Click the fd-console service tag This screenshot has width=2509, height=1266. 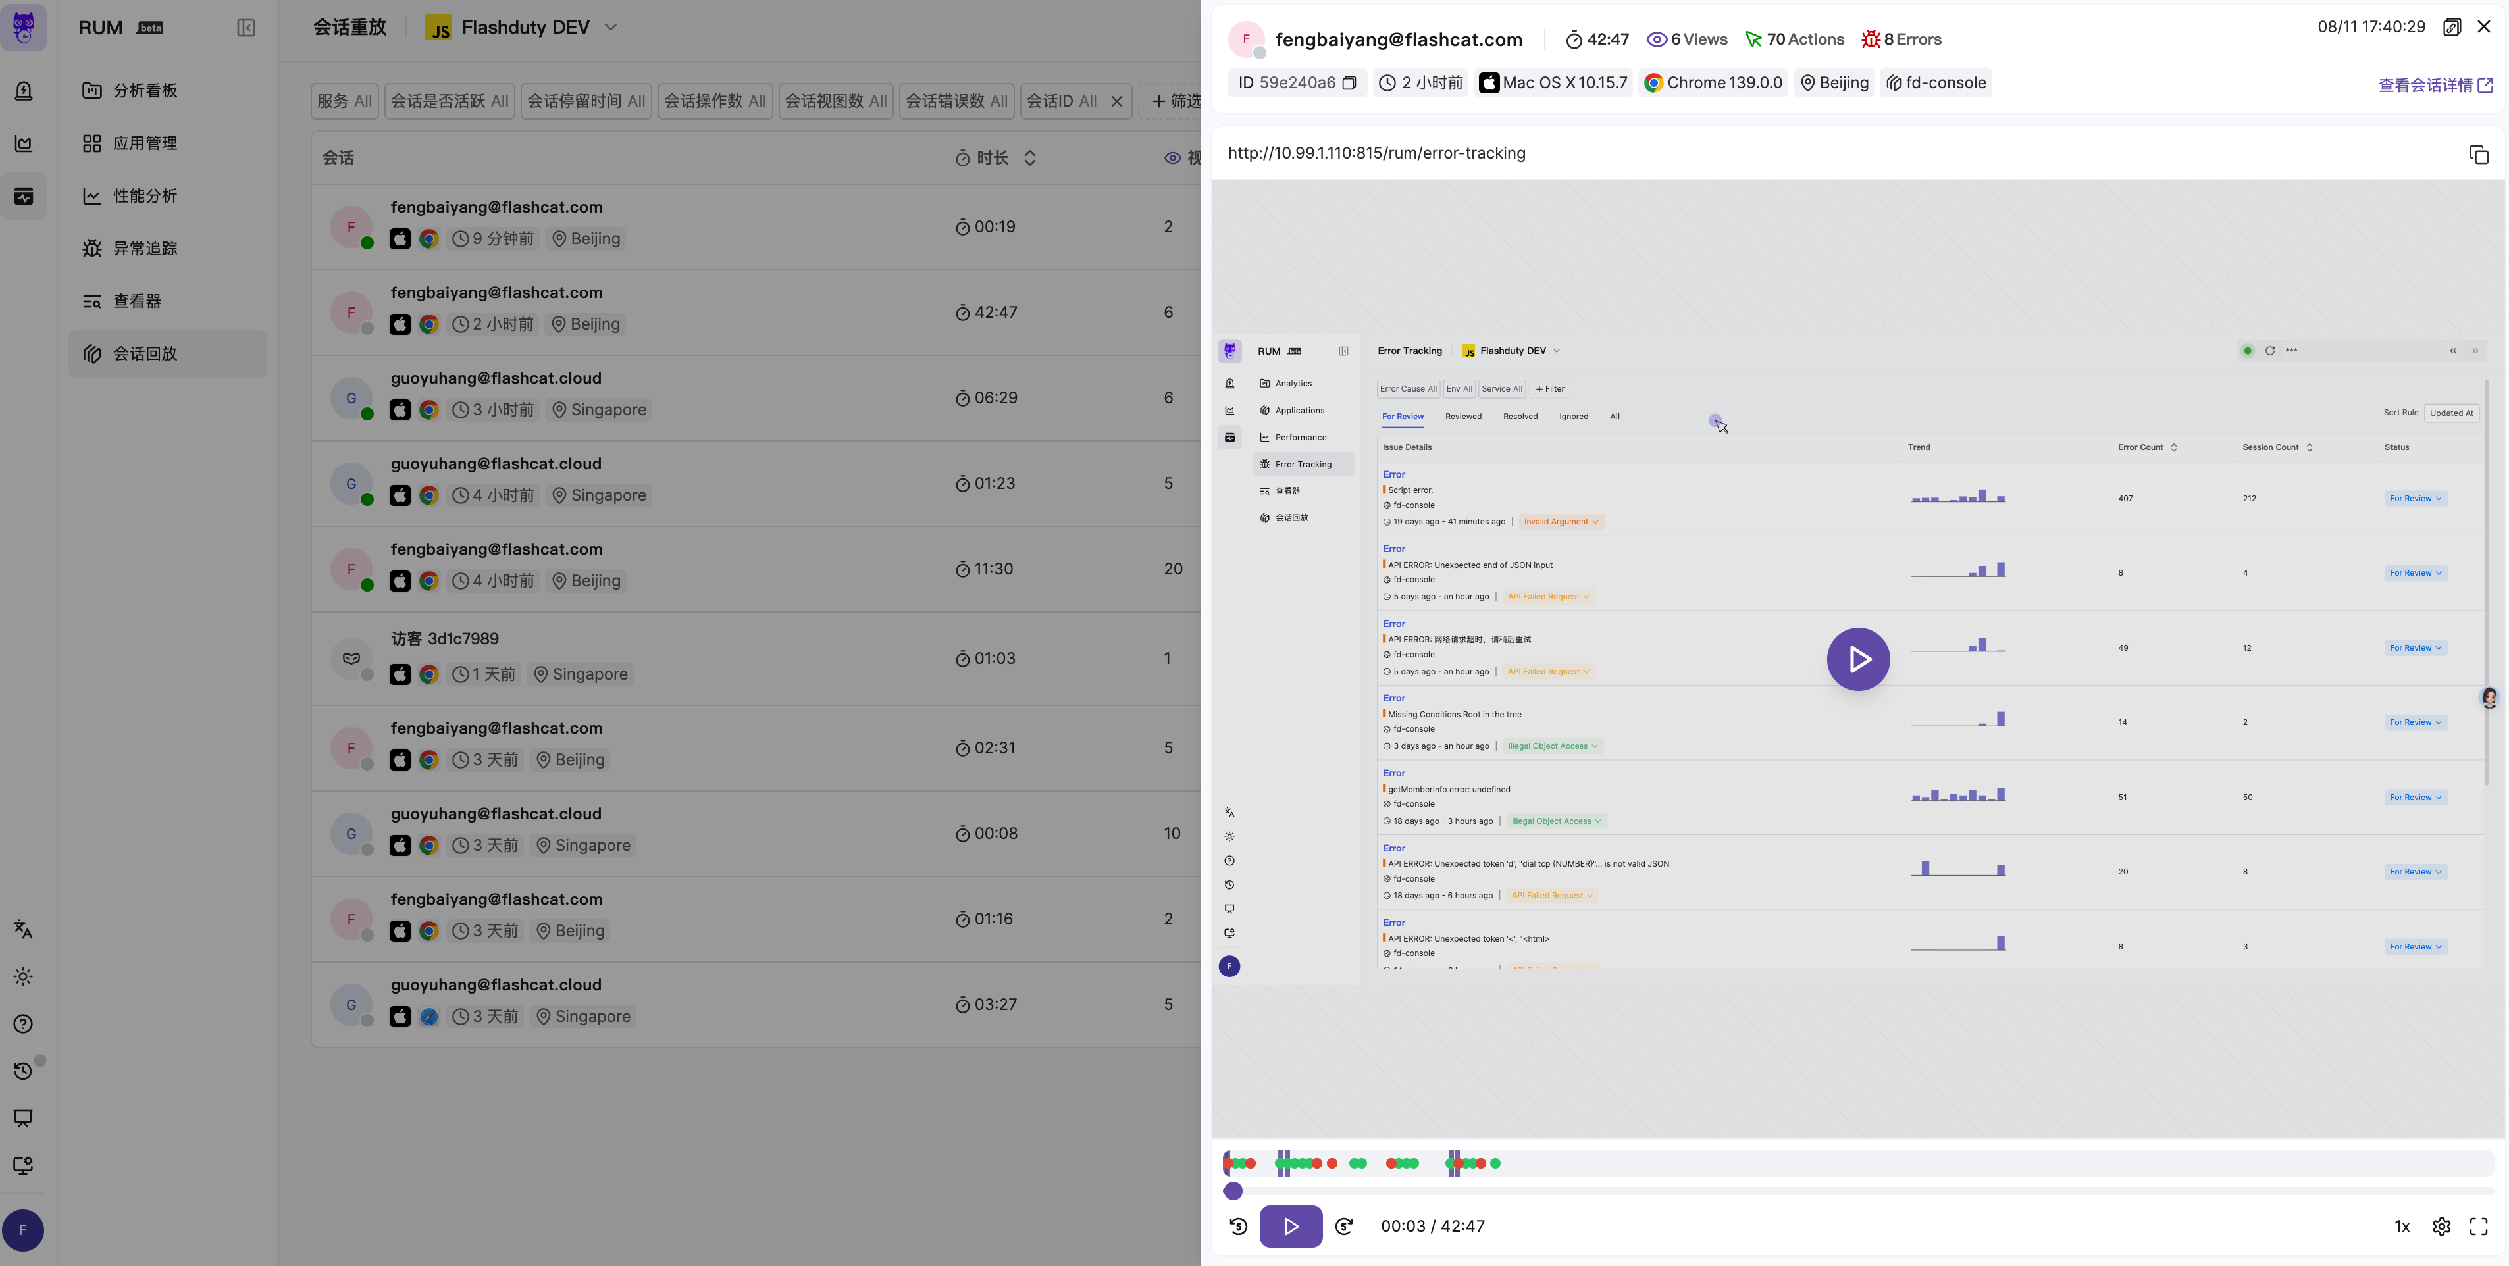tap(1935, 83)
